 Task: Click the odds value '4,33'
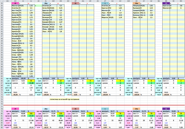coord(120,15)
